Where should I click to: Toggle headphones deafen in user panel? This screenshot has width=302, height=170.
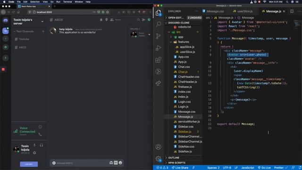pos(42,145)
